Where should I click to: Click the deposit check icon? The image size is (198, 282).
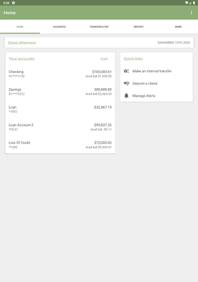point(126,83)
